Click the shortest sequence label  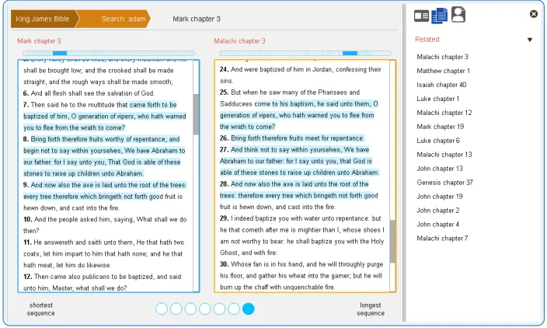pyautogui.click(x=41, y=309)
